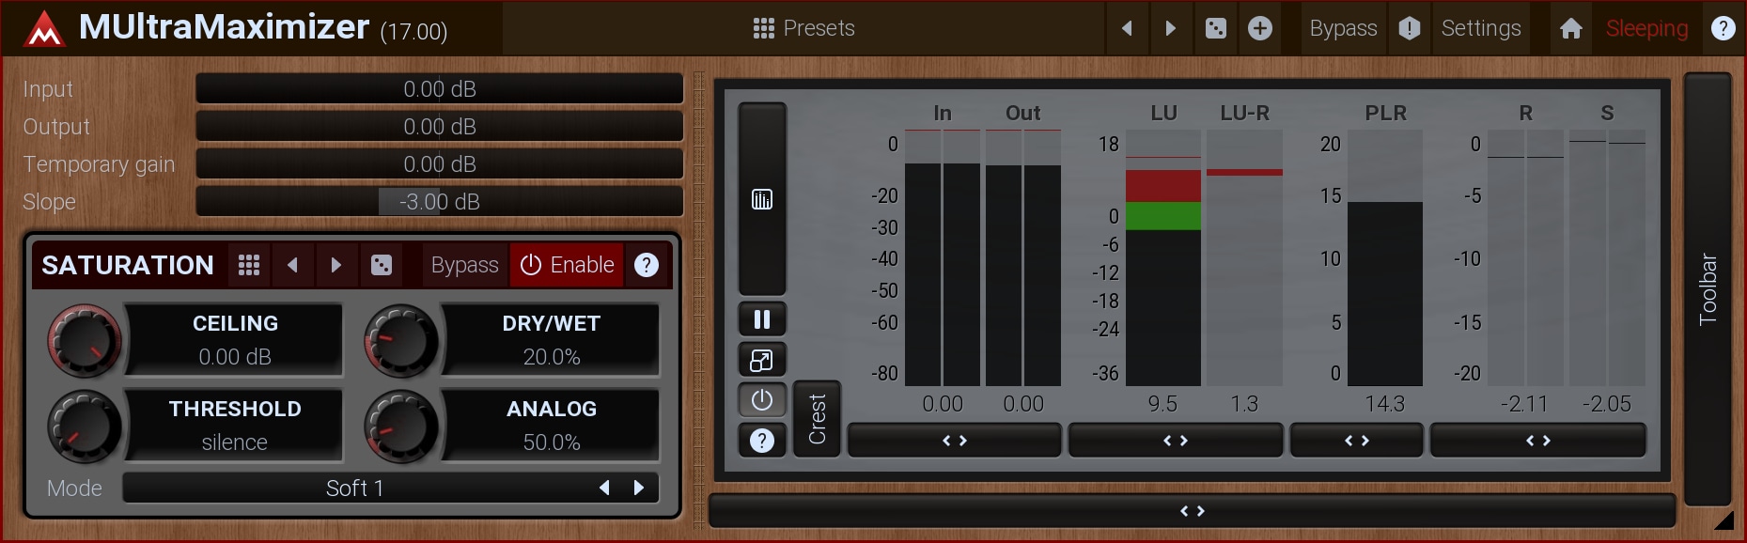This screenshot has width=1747, height=543.
Task: Open the Presets menu
Action: tap(804, 28)
